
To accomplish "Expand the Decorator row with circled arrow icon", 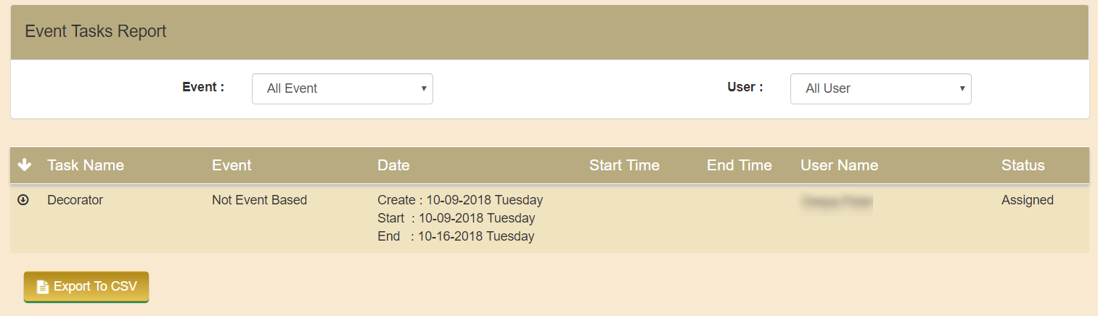I will pyautogui.click(x=23, y=200).
